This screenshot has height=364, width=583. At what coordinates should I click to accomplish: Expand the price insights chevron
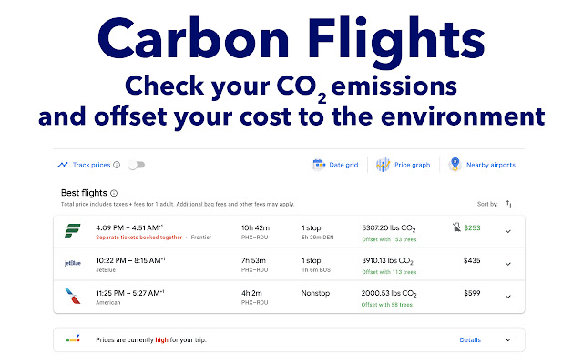coord(507,339)
